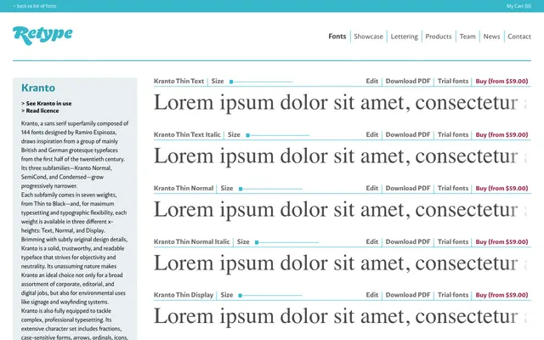Click Edit for Kranto Thin Text

pyautogui.click(x=372, y=82)
